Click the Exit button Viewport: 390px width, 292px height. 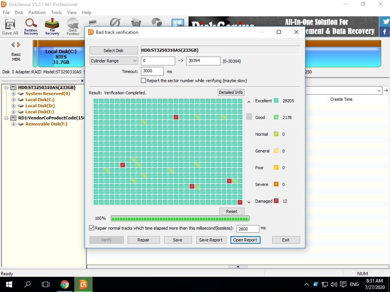[286, 240]
